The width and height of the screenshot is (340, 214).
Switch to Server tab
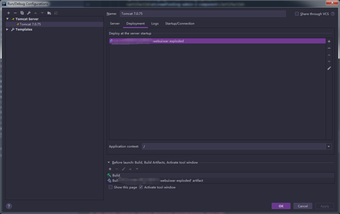tap(115, 24)
